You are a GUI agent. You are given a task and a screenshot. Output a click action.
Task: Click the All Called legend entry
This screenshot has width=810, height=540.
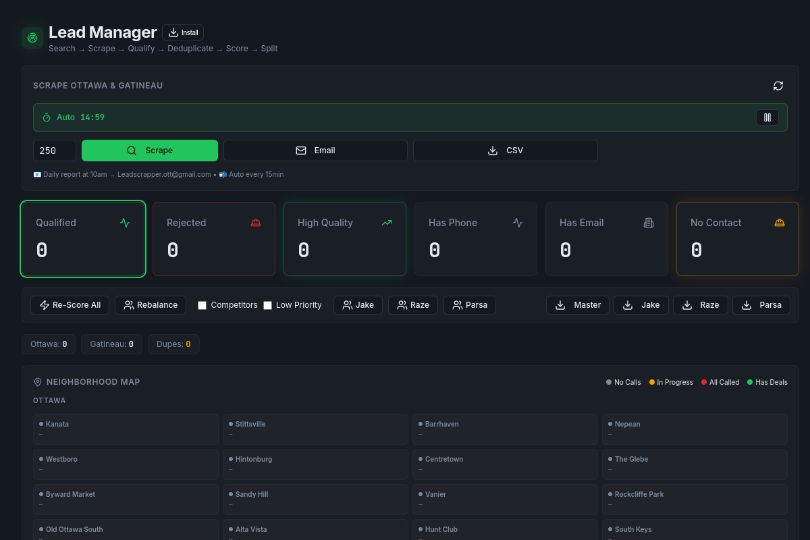coord(720,382)
